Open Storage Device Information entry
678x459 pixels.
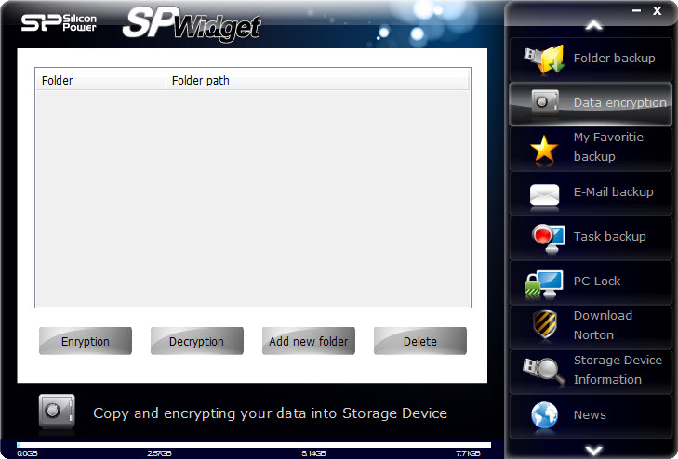[591, 372]
